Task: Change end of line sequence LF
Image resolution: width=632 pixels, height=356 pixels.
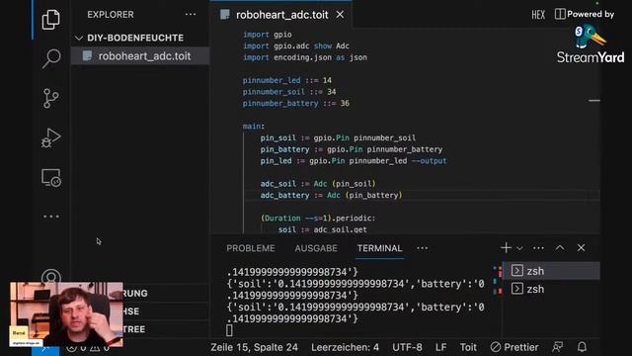Action: click(441, 347)
